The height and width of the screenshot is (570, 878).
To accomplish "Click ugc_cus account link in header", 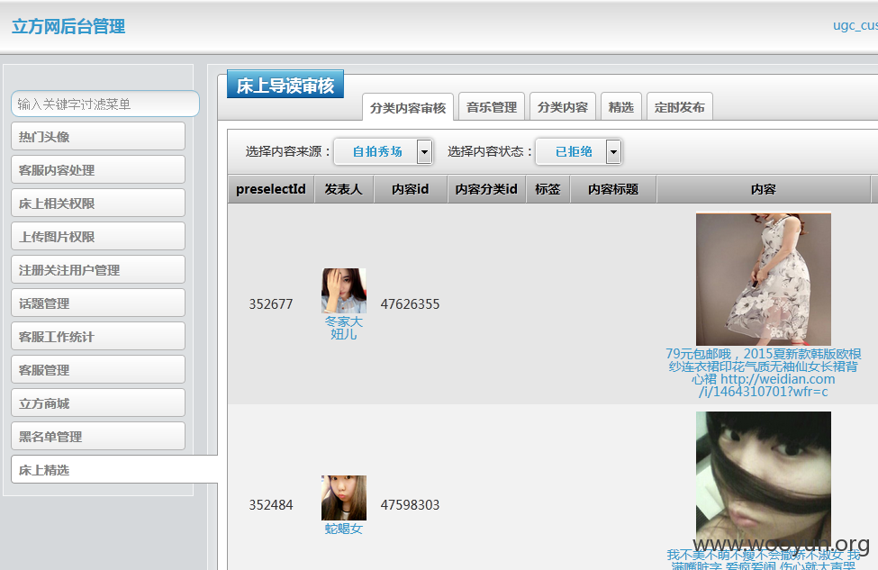I will [855, 25].
